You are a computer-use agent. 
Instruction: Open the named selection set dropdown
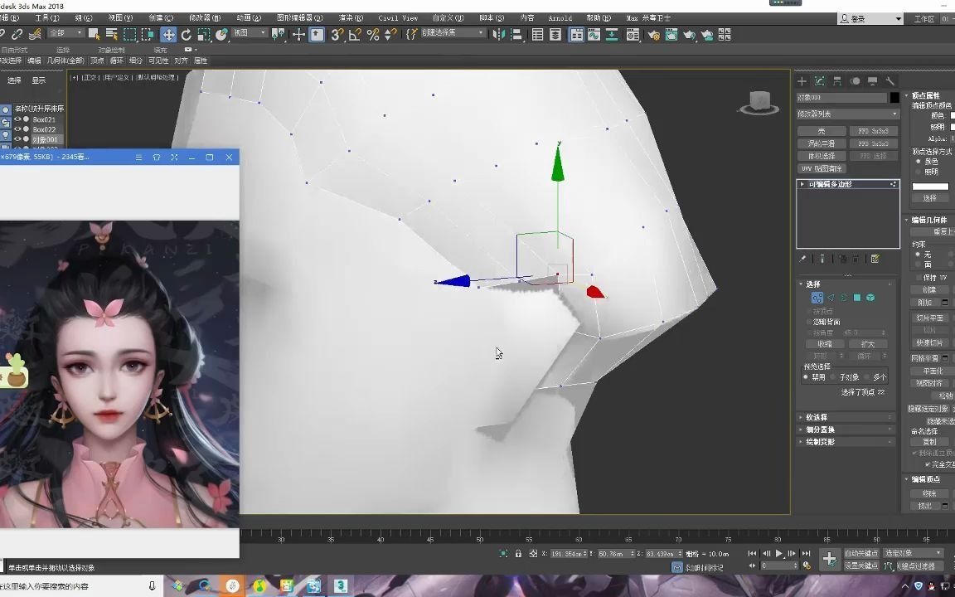click(452, 34)
